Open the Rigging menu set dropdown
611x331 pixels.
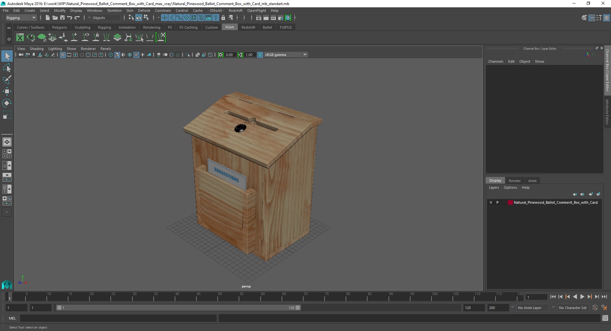(x=21, y=18)
